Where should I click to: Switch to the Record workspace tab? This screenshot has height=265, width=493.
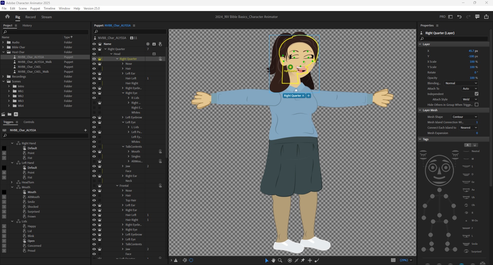point(30,17)
